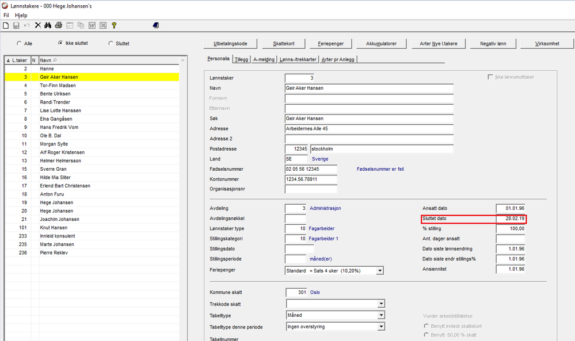575x341 pixels.
Task: Click the Land code field containing SE
Action: (x=296, y=159)
